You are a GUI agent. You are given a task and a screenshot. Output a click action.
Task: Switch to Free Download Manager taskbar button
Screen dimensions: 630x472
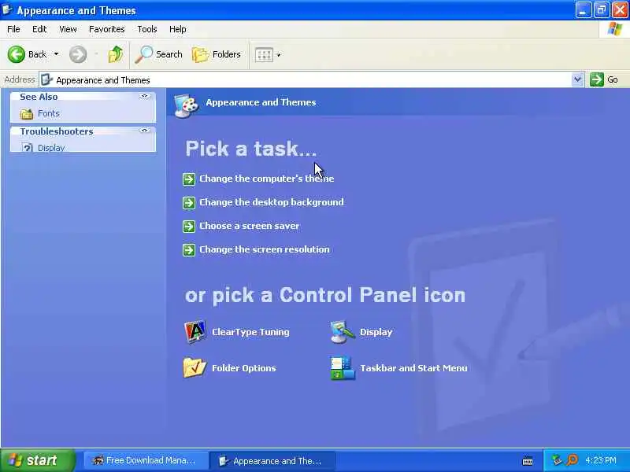click(x=146, y=460)
